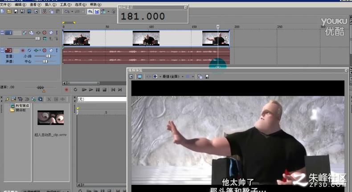Go to start of the timeline
This screenshot has width=352, height=192.
click(x=113, y=90)
